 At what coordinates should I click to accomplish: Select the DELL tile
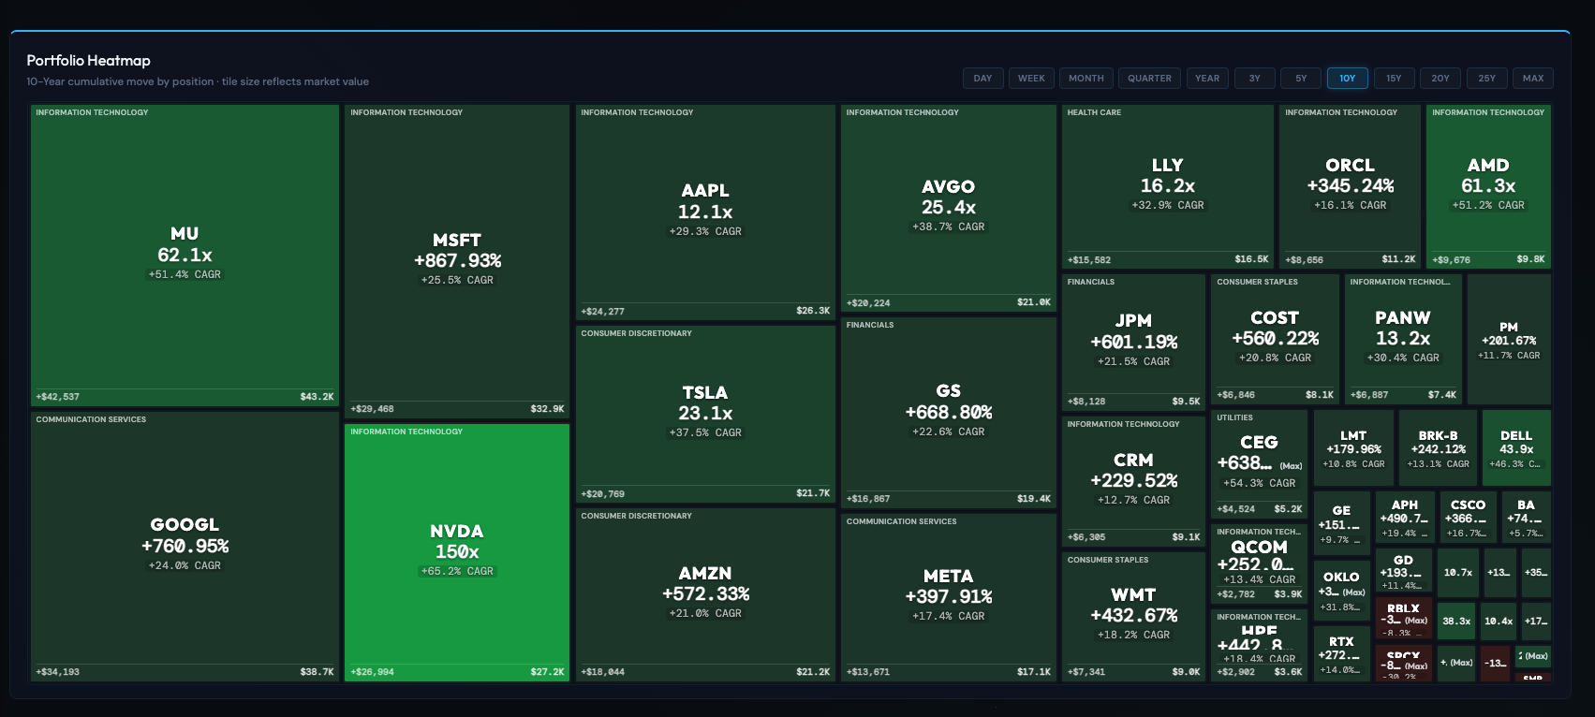(1516, 448)
